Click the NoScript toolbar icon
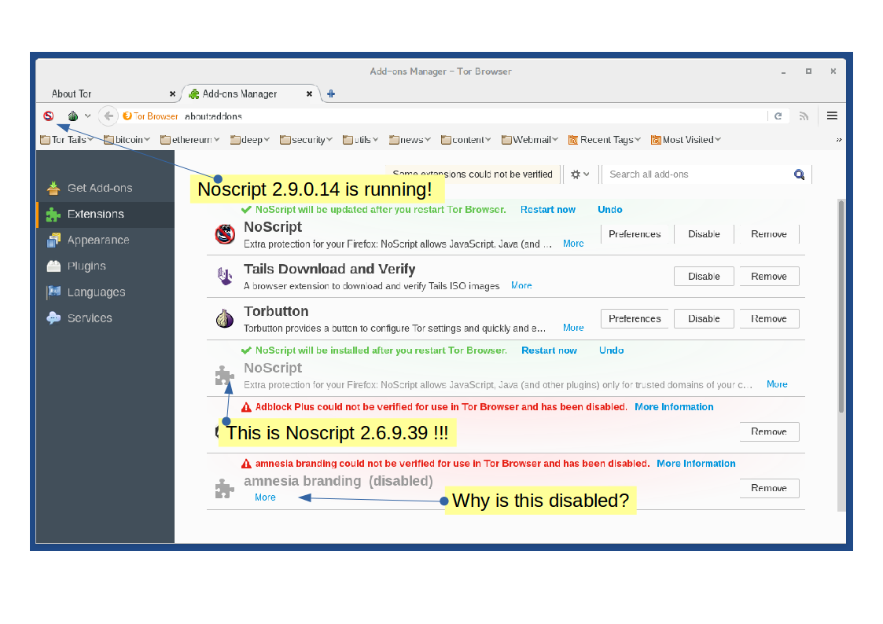This screenshot has width=883, height=624. 49,116
